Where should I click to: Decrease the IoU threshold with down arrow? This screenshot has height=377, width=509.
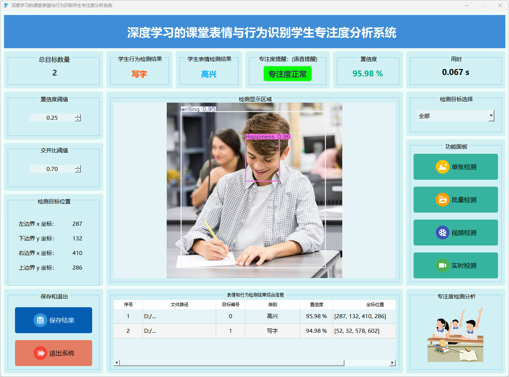pyautogui.click(x=78, y=171)
